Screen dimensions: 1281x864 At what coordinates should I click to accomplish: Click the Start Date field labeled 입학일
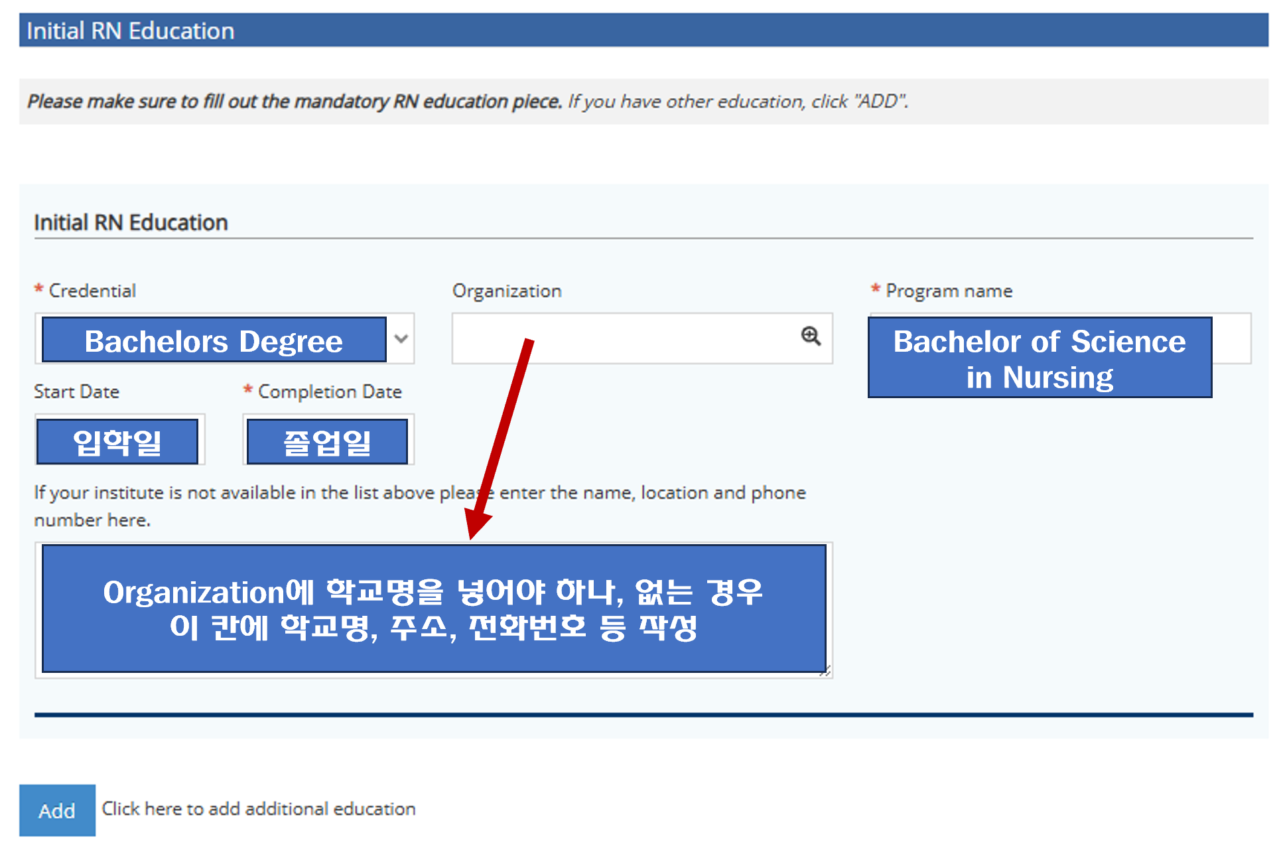117,441
